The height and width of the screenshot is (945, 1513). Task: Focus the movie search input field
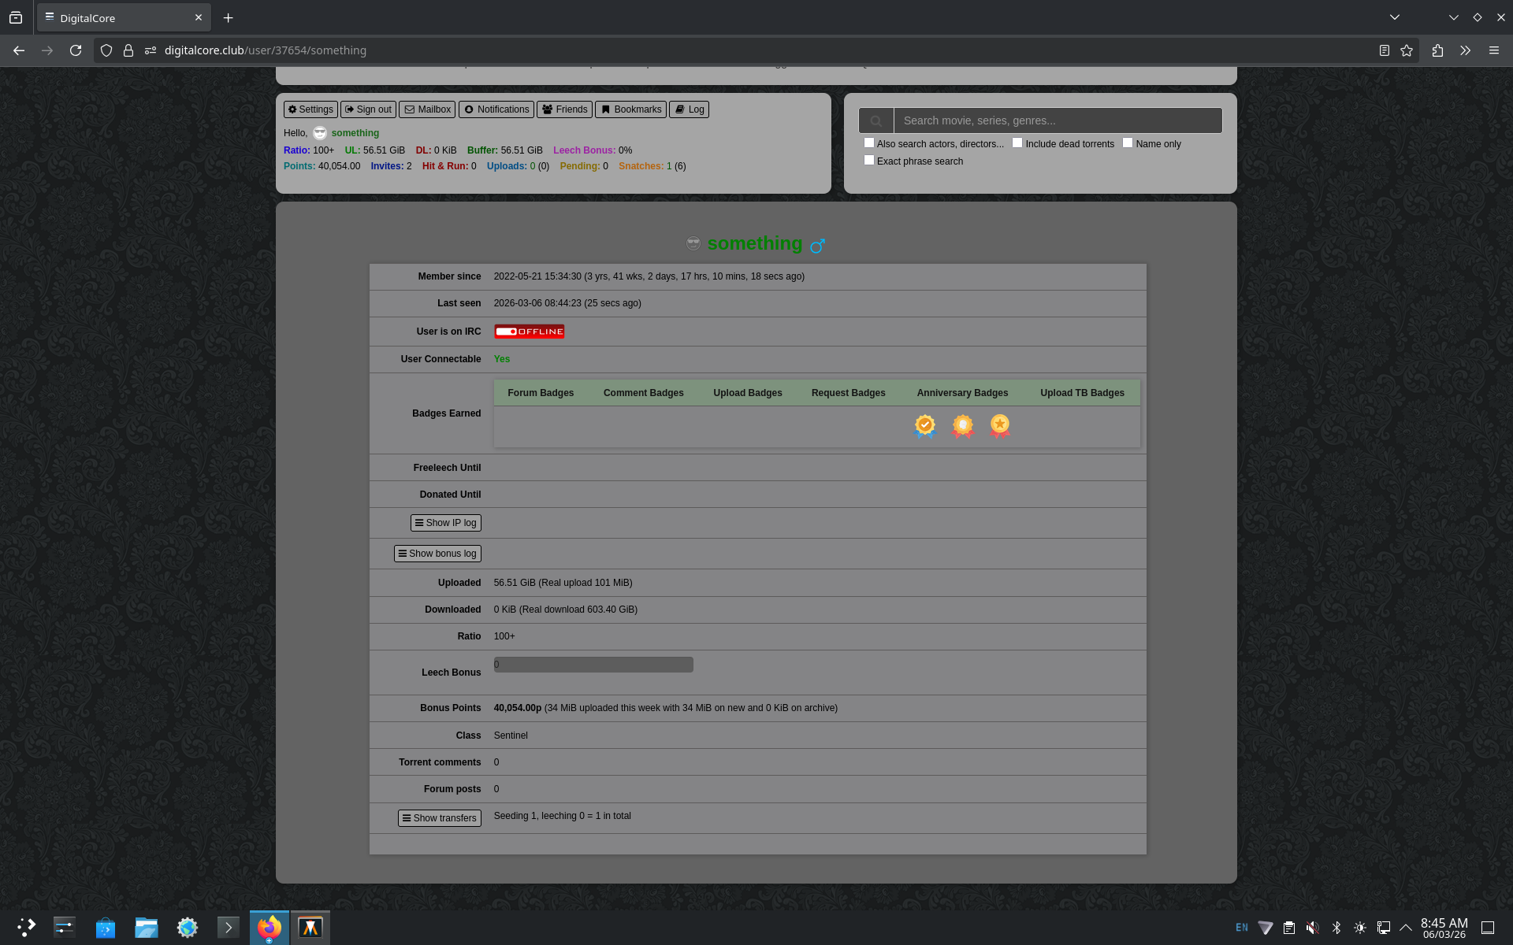tap(1057, 120)
